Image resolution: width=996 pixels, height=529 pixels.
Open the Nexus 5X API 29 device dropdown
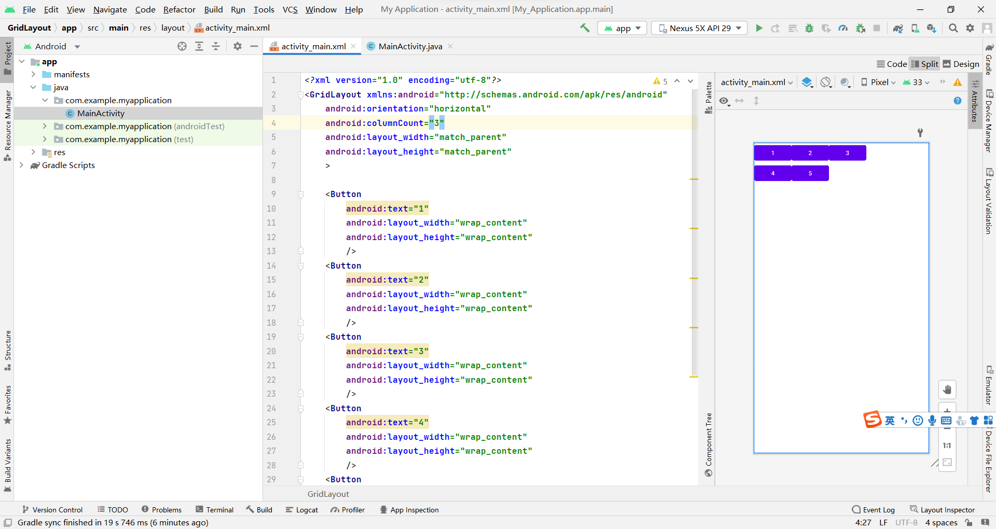click(699, 28)
